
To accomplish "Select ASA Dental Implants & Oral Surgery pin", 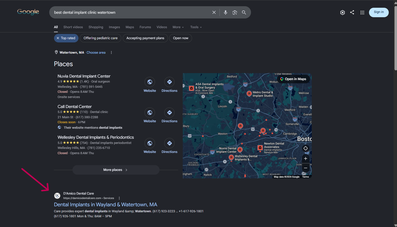I will point(191,88).
